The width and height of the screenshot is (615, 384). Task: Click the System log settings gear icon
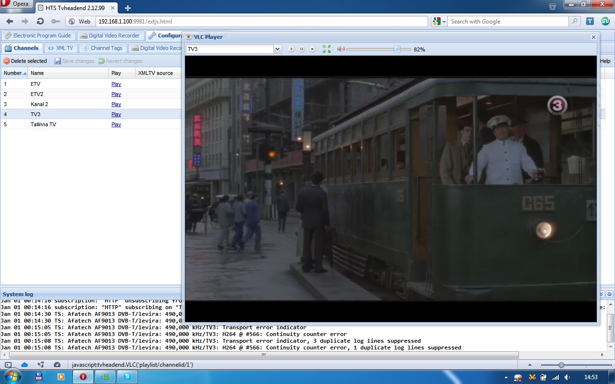point(610,294)
